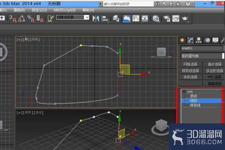Collapse the Line modifier stack entry

(x=184, y=91)
